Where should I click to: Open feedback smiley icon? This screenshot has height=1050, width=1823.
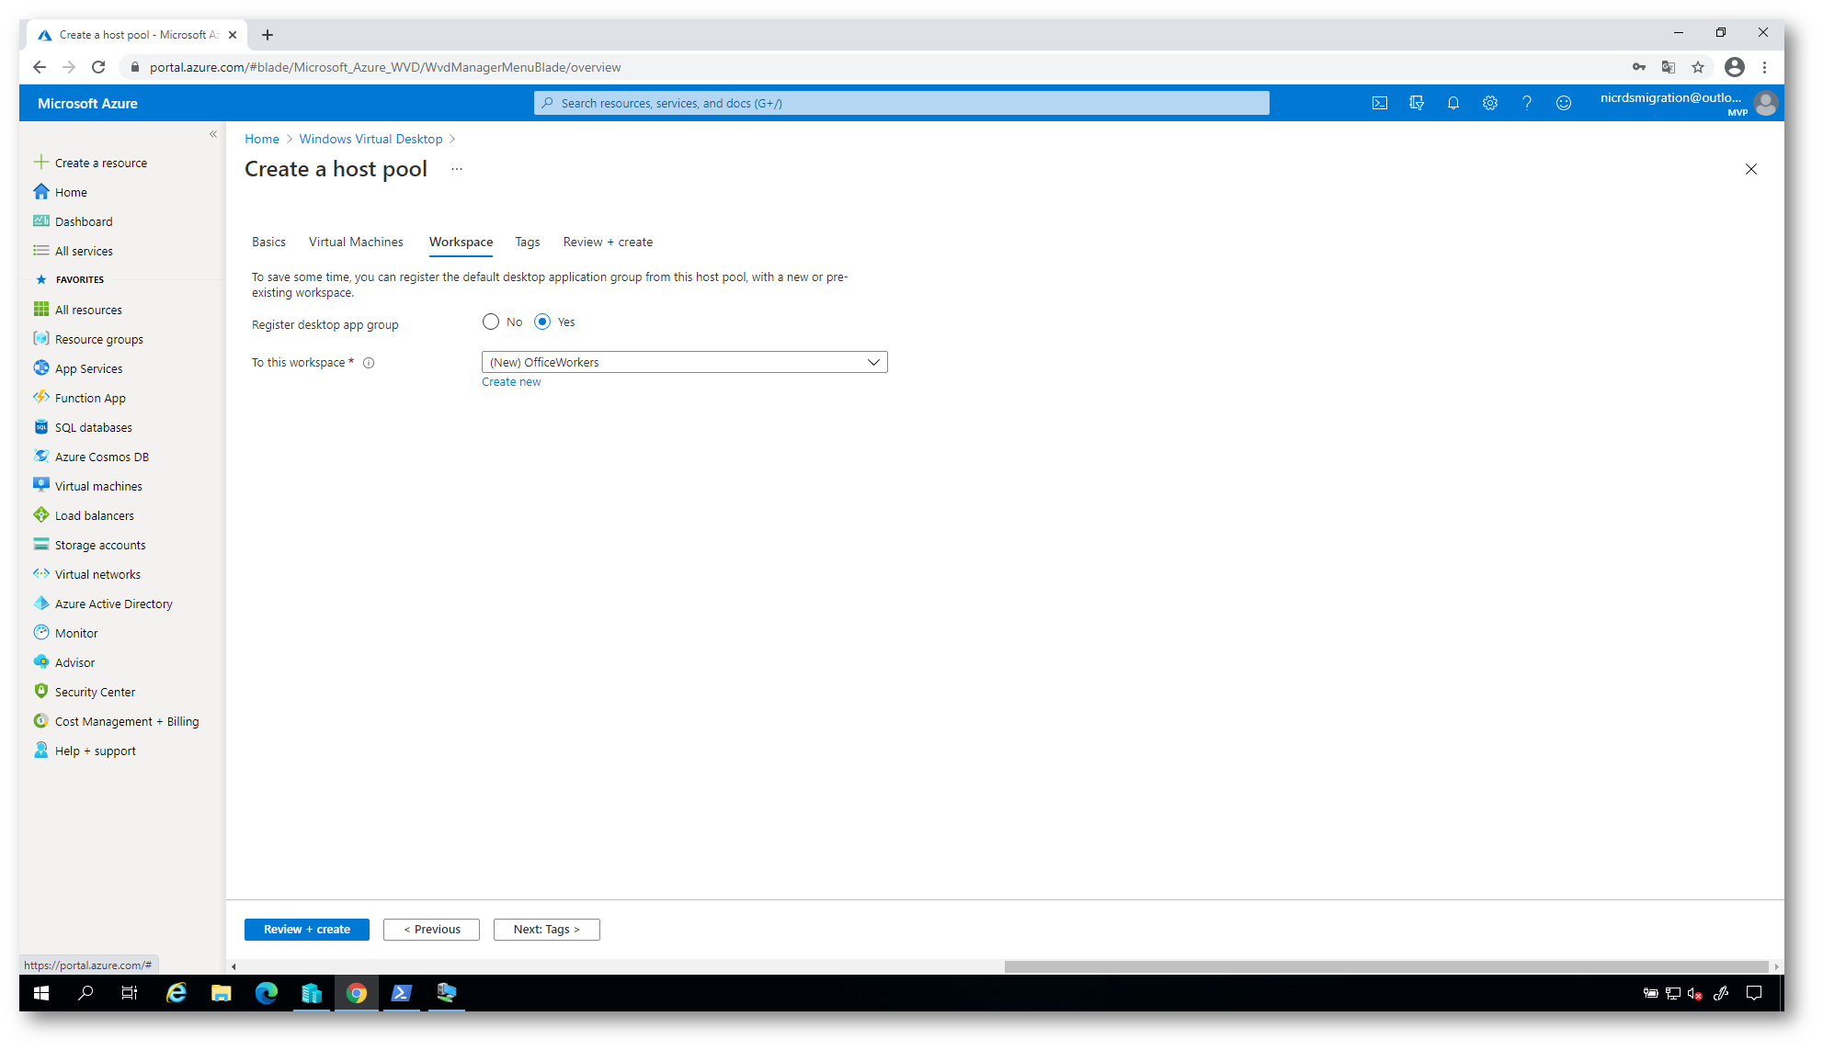click(1563, 103)
